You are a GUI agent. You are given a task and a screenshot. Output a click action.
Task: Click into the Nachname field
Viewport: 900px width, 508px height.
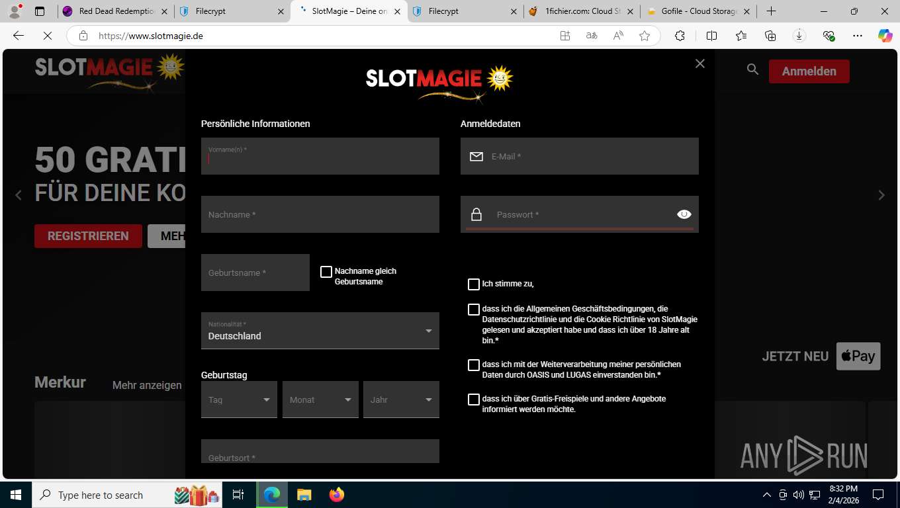click(x=320, y=214)
